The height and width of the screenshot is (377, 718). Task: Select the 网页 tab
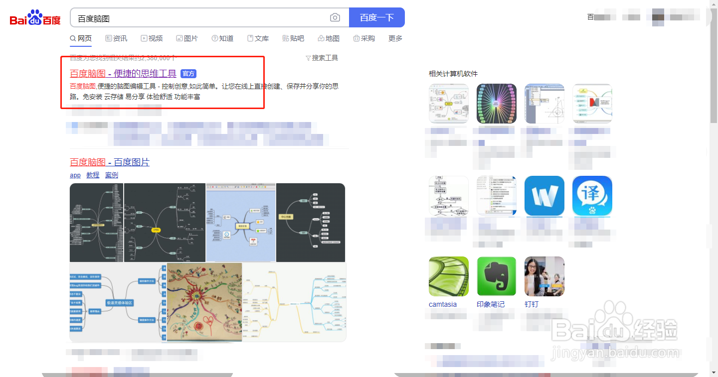(81, 38)
